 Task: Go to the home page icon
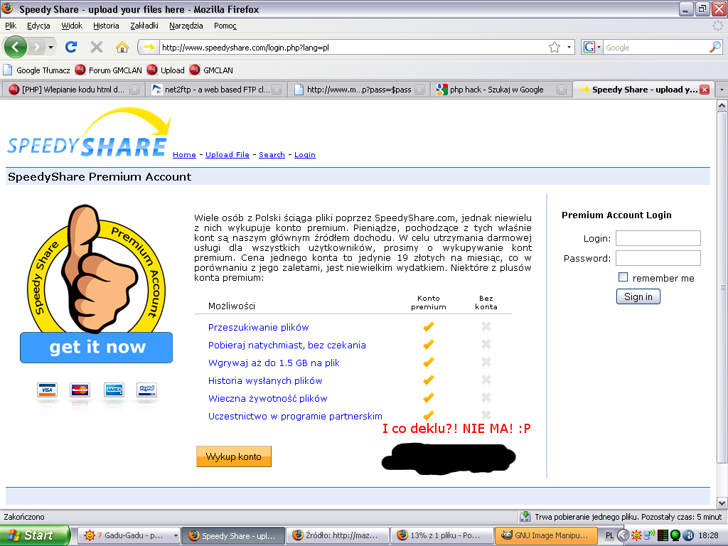tap(122, 47)
